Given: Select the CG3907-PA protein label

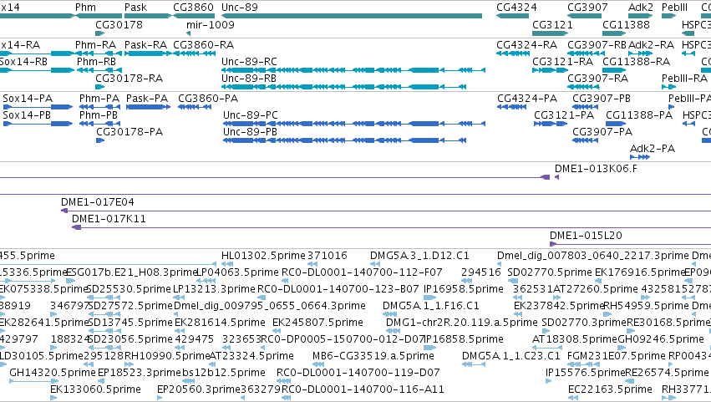Looking at the screenshot, I should click(x=602, y=131).
